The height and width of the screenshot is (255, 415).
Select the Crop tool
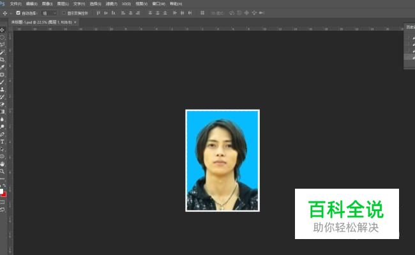[x=2, y=59]
